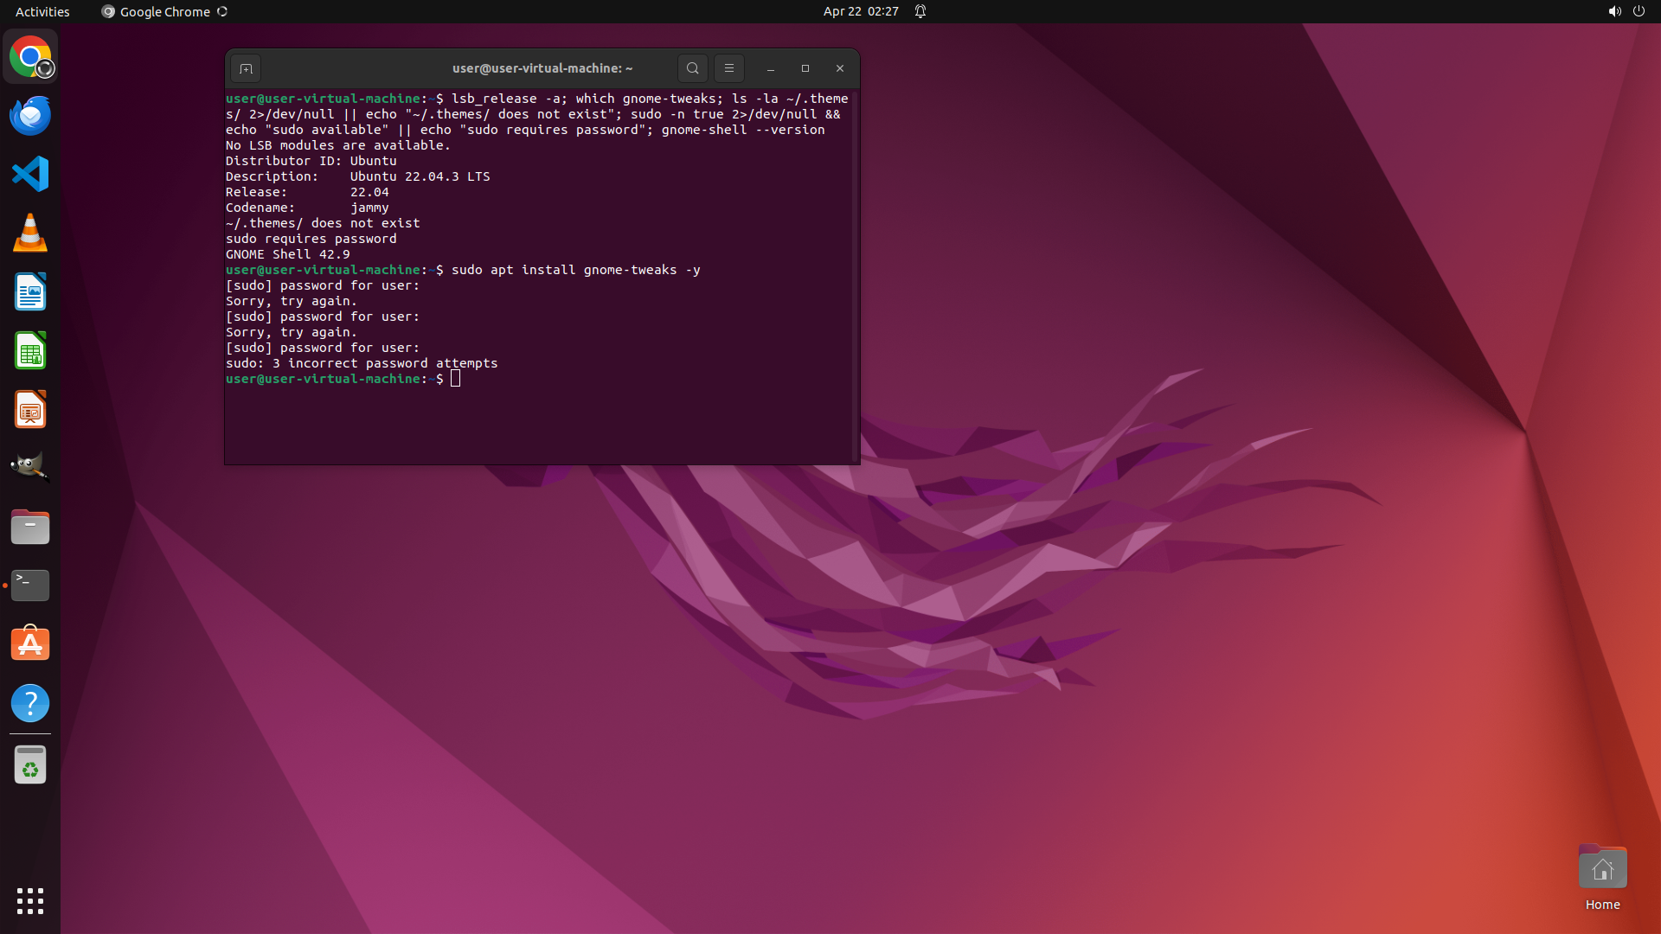Open the clock and calendar dropdown
1661x934 pixels.
click(860, 11)
